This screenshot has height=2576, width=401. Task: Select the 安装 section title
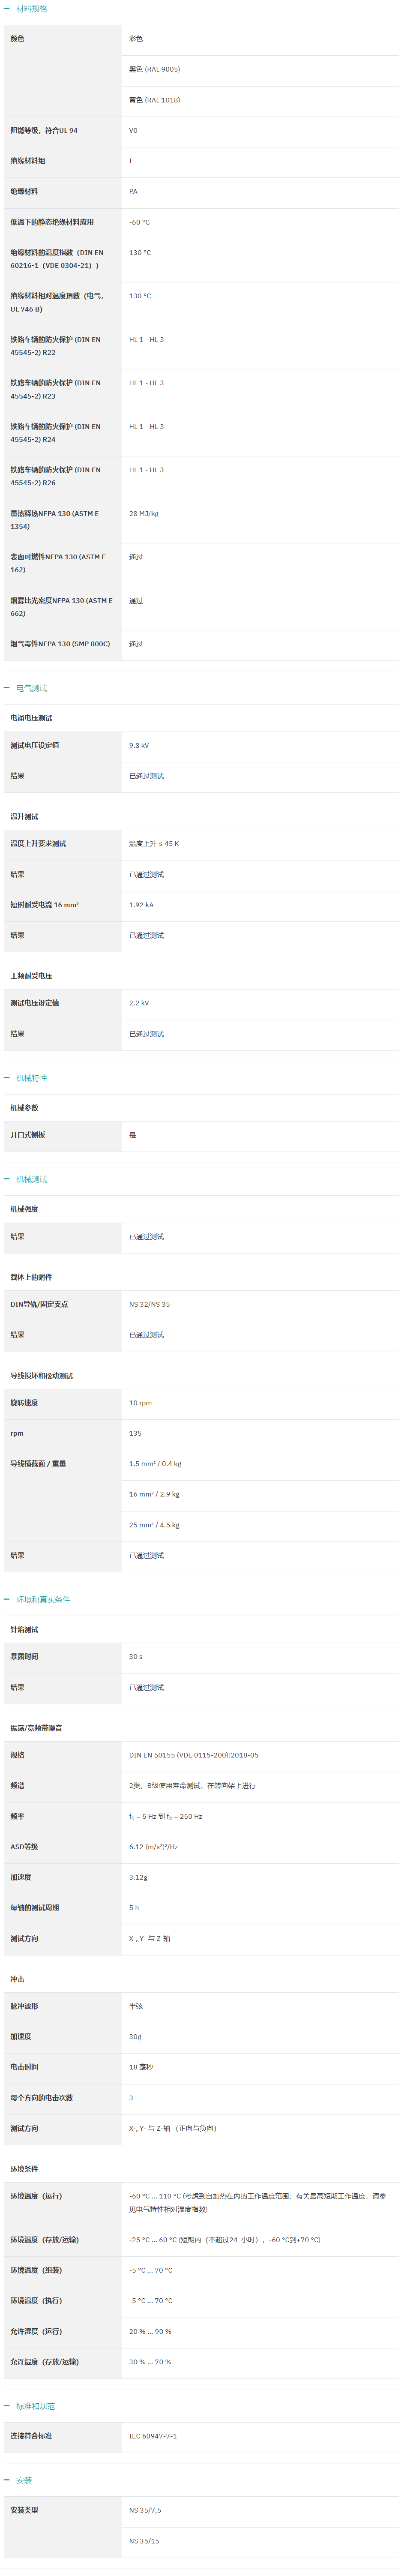(24, 2480)
